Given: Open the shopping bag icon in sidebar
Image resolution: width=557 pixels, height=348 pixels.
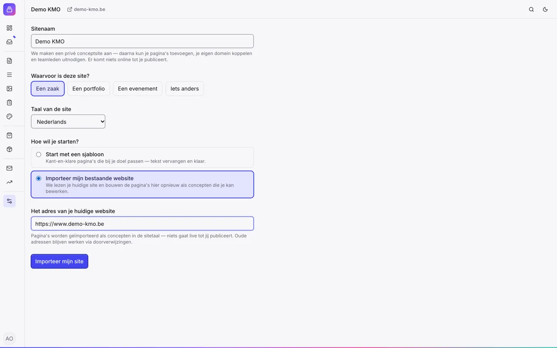Looking at the screenshot, I should (9, 135).
